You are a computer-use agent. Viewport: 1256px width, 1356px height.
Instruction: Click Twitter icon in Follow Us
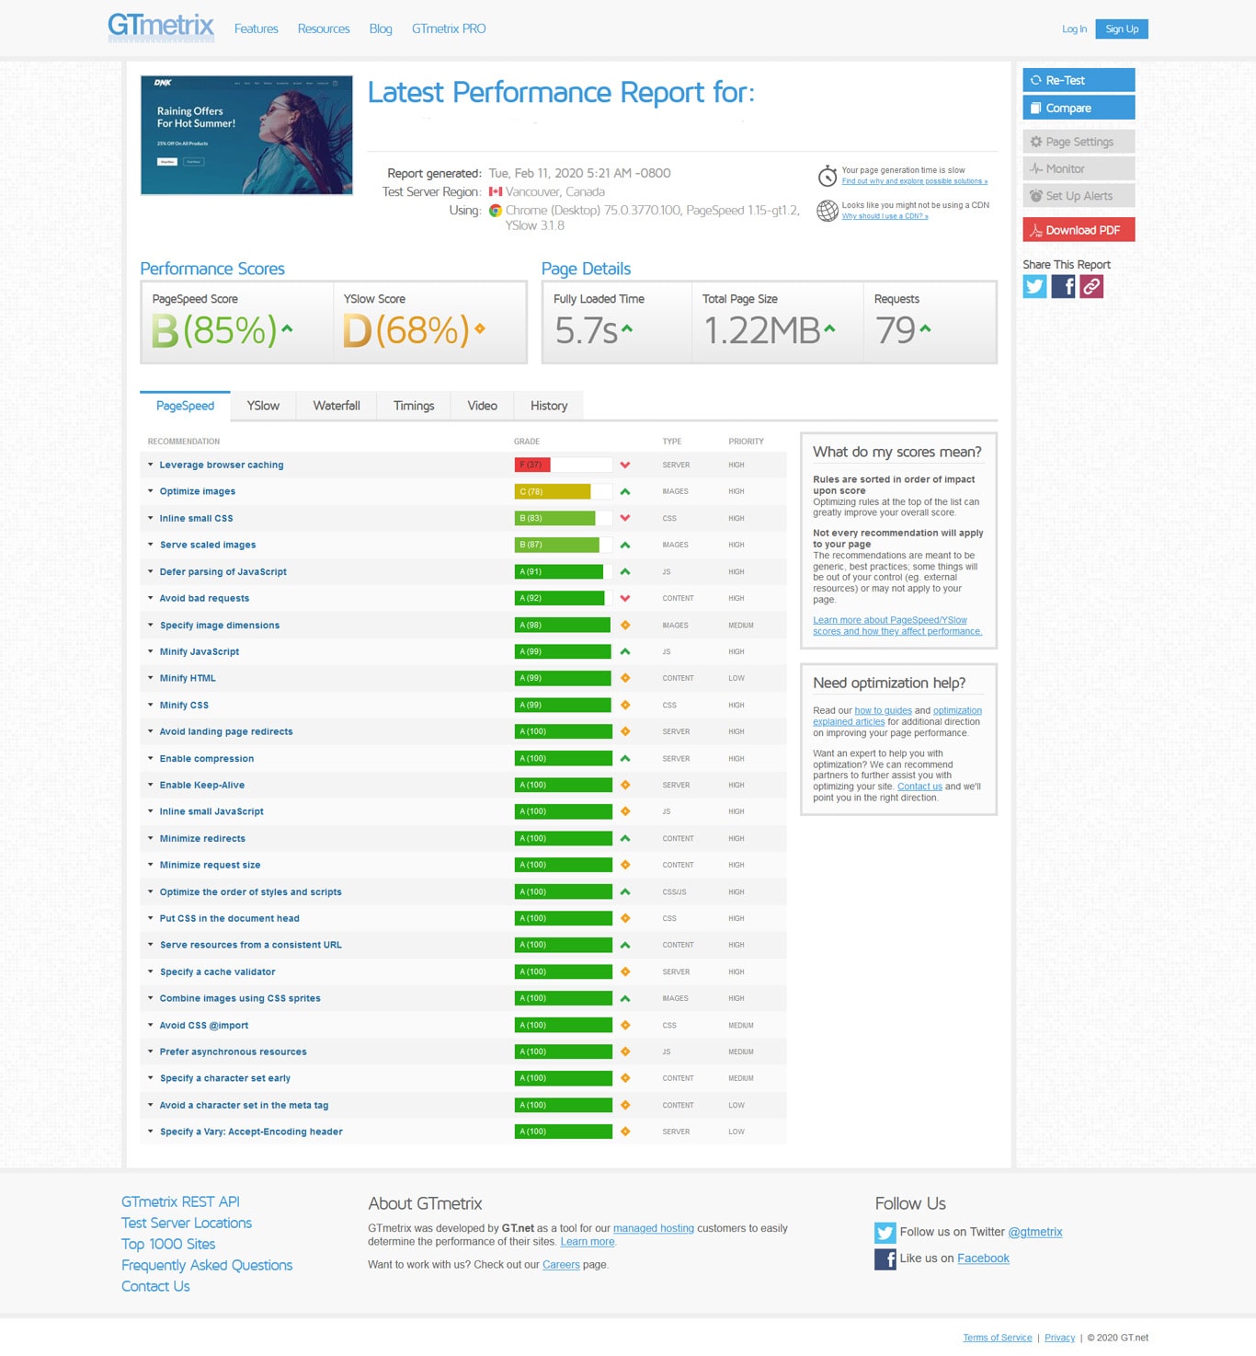[885, 1233]
